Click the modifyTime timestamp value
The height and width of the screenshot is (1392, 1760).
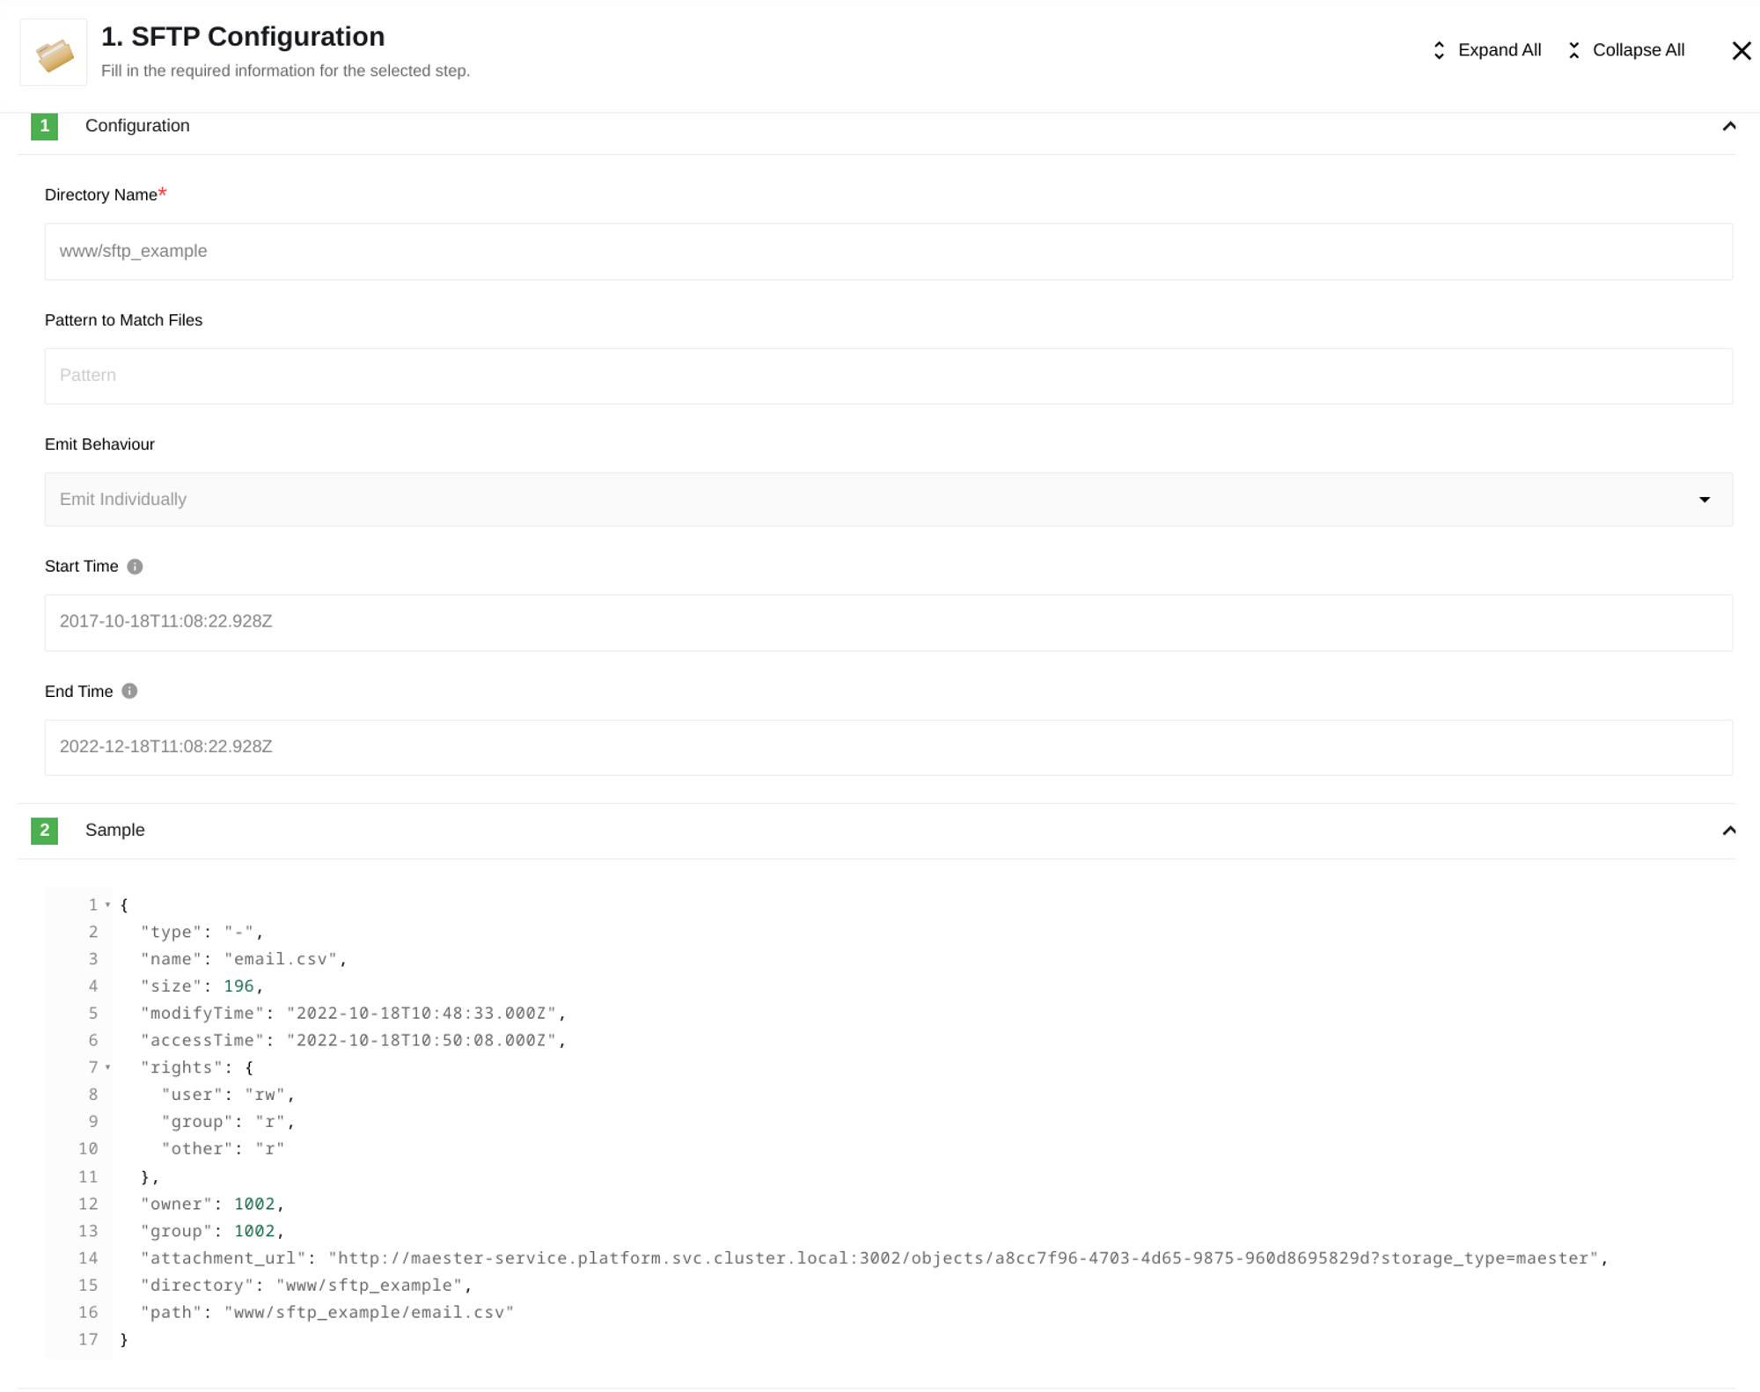[422, 1013]
